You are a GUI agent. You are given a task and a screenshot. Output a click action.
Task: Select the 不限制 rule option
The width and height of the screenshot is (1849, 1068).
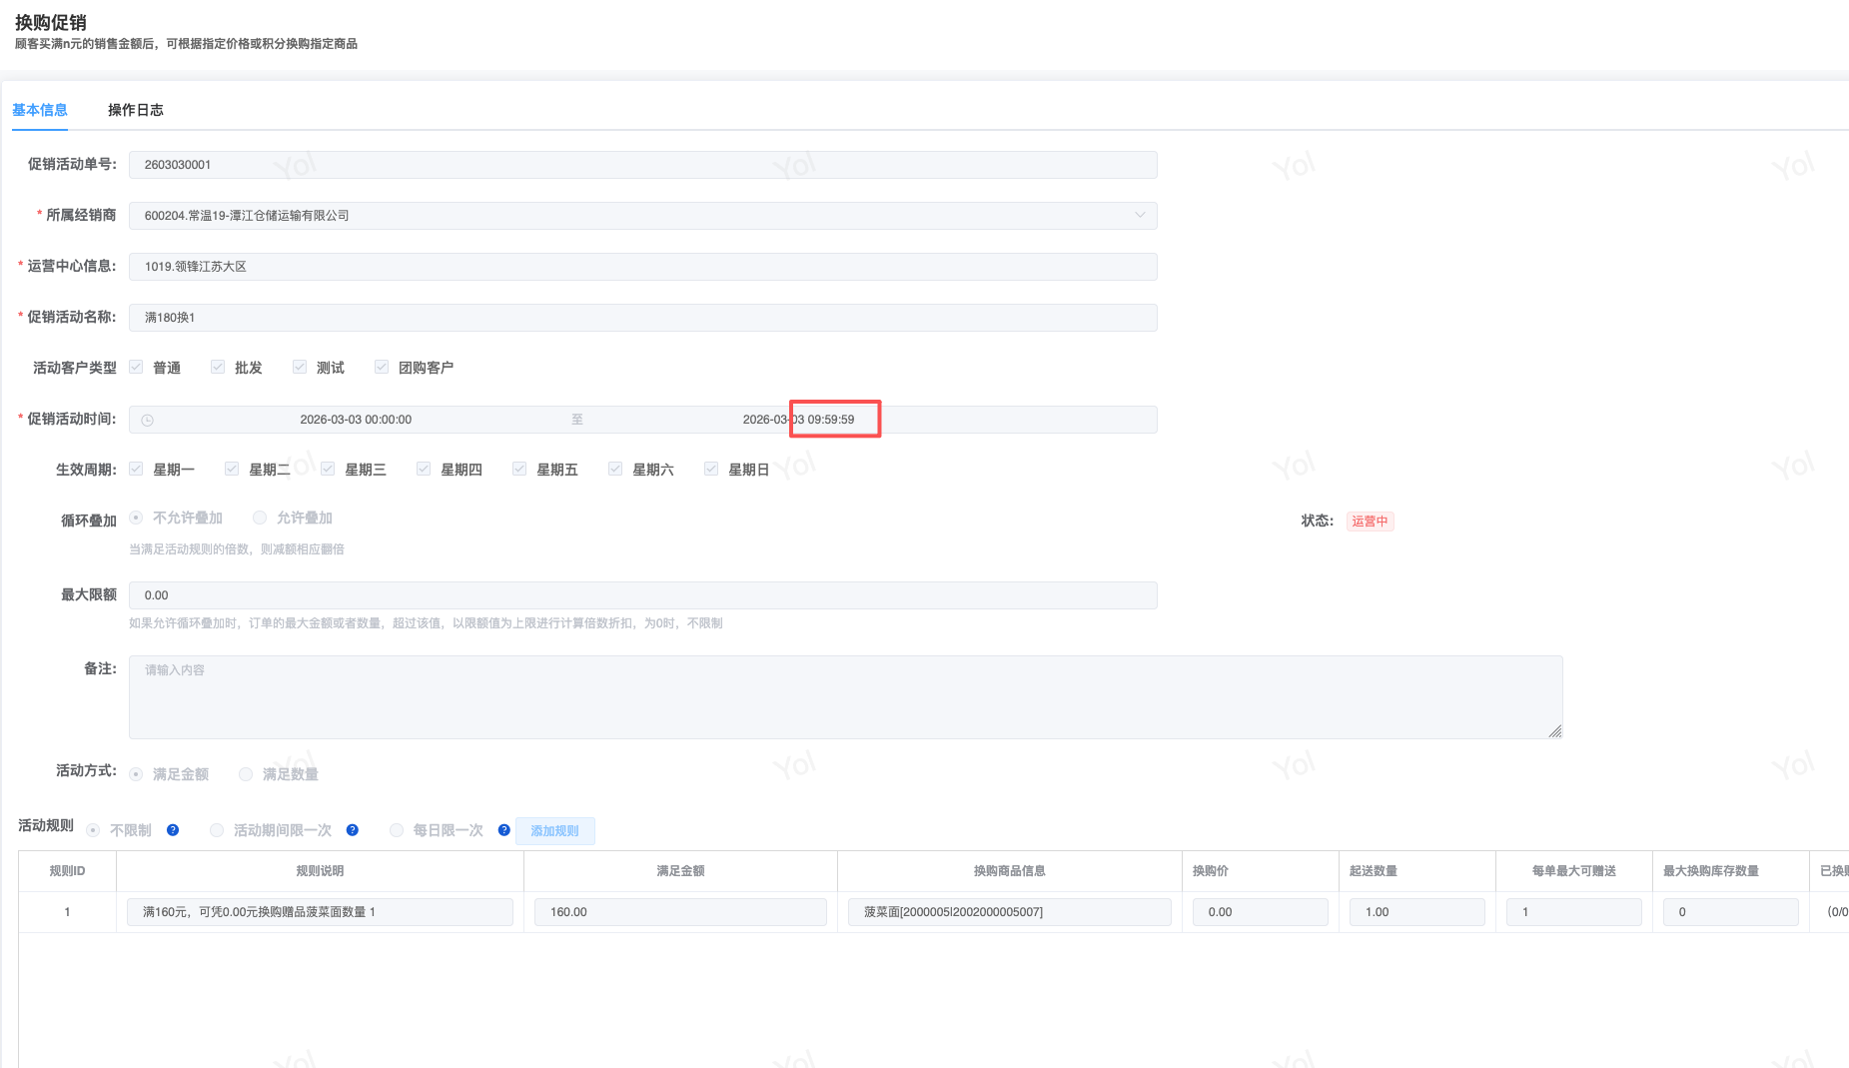click(93, 830)
